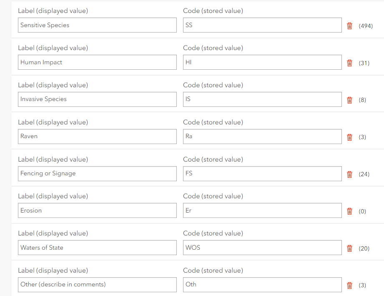Delete the Waters of State entry

349,248
